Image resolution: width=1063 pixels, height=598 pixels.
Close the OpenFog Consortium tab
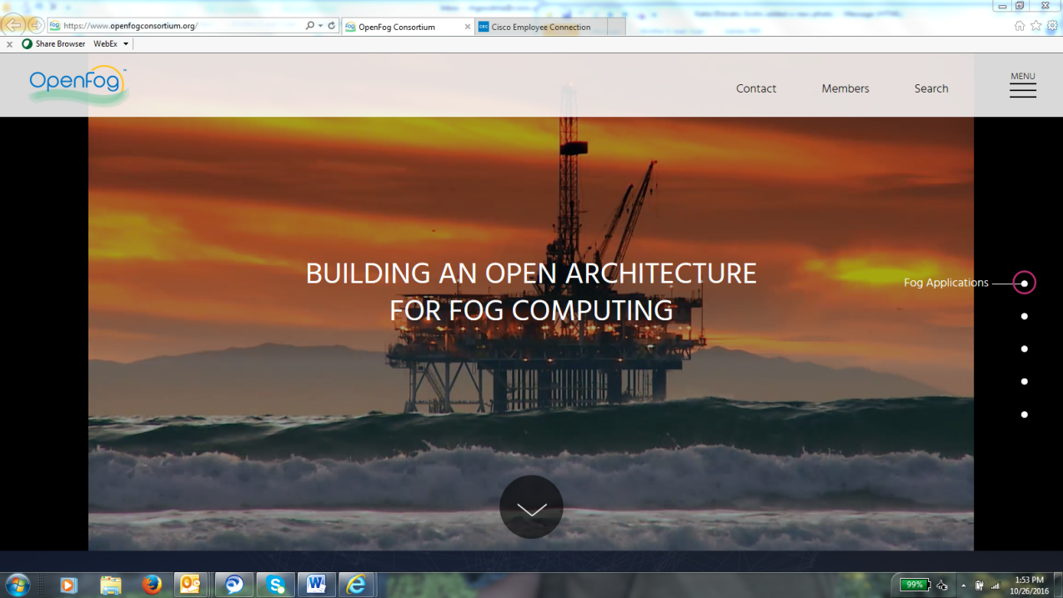click(x=467, y=27)
